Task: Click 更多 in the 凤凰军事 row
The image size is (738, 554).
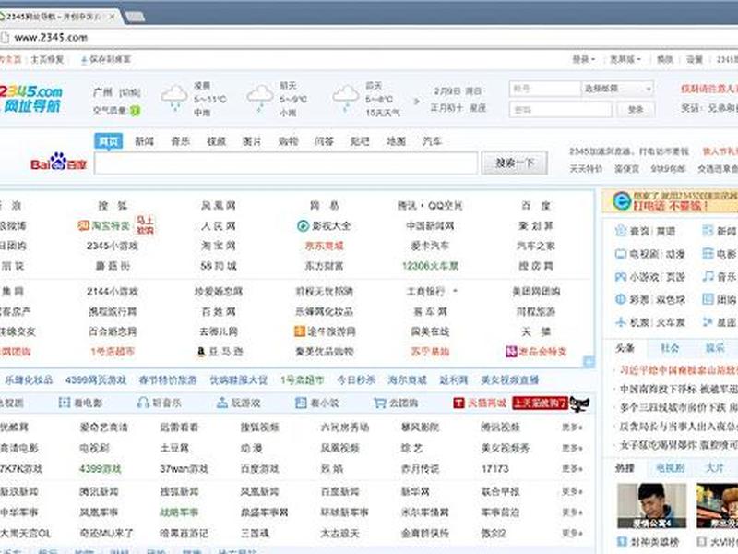Action: 572,512
